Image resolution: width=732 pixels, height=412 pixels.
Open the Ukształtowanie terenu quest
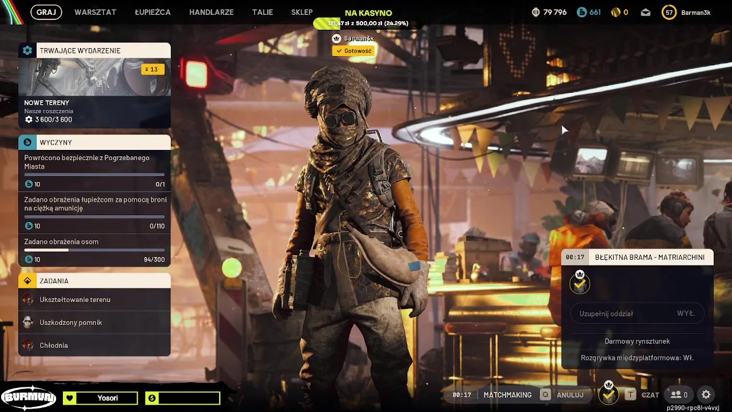[94, 299]
